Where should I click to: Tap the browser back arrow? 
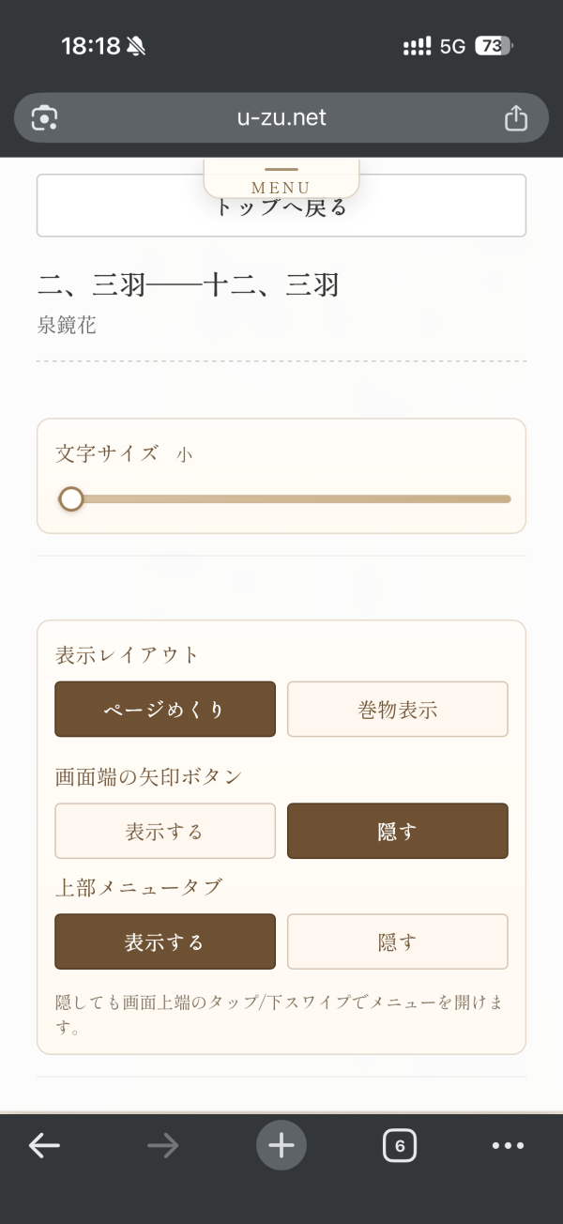44,1145
